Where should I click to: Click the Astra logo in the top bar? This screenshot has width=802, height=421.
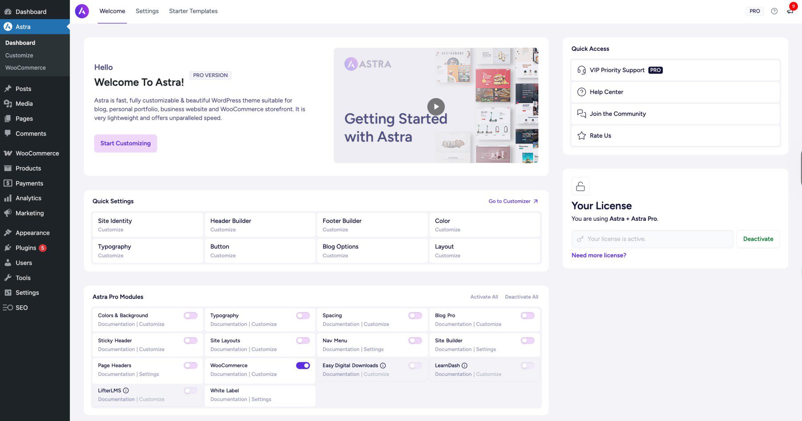pos(82,11)
